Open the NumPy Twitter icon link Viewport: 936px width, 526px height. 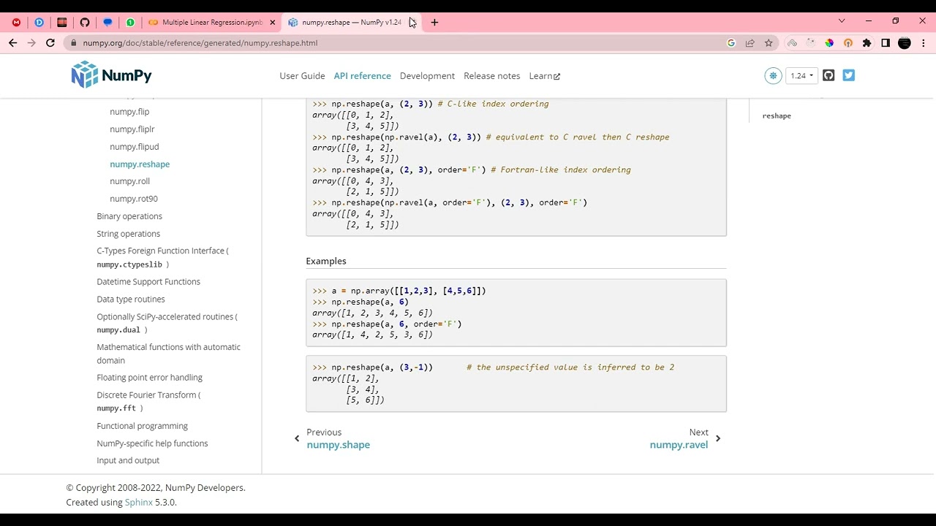pyautogui.click(x=848, y=75)
